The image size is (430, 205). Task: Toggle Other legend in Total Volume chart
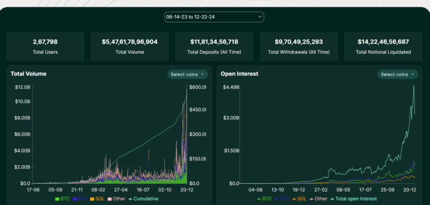(116, 199)
